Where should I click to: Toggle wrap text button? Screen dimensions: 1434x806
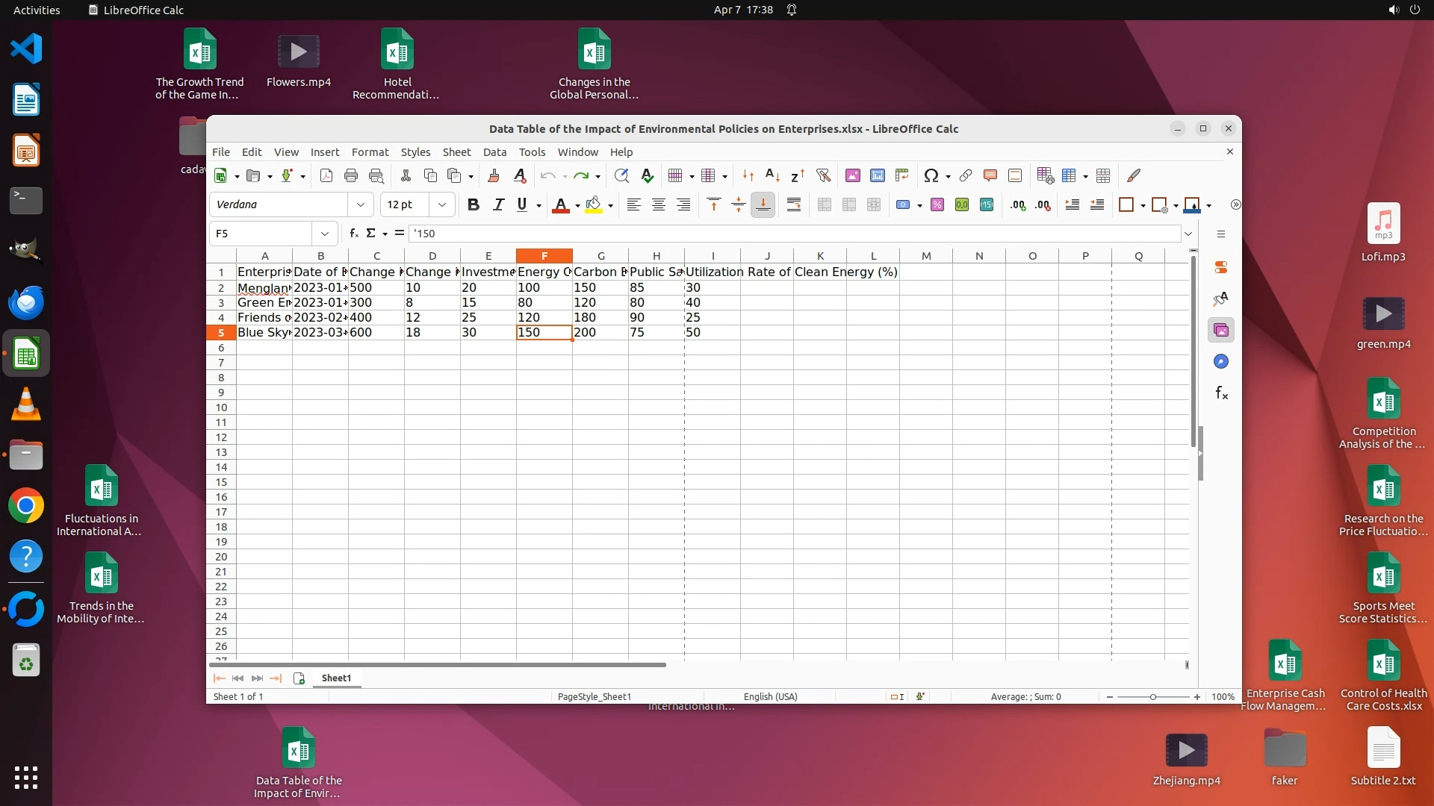click(794, 205)
